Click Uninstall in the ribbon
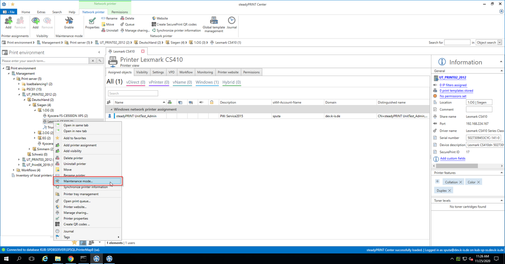This screenshot has width=505, height=264. (110, 30)
